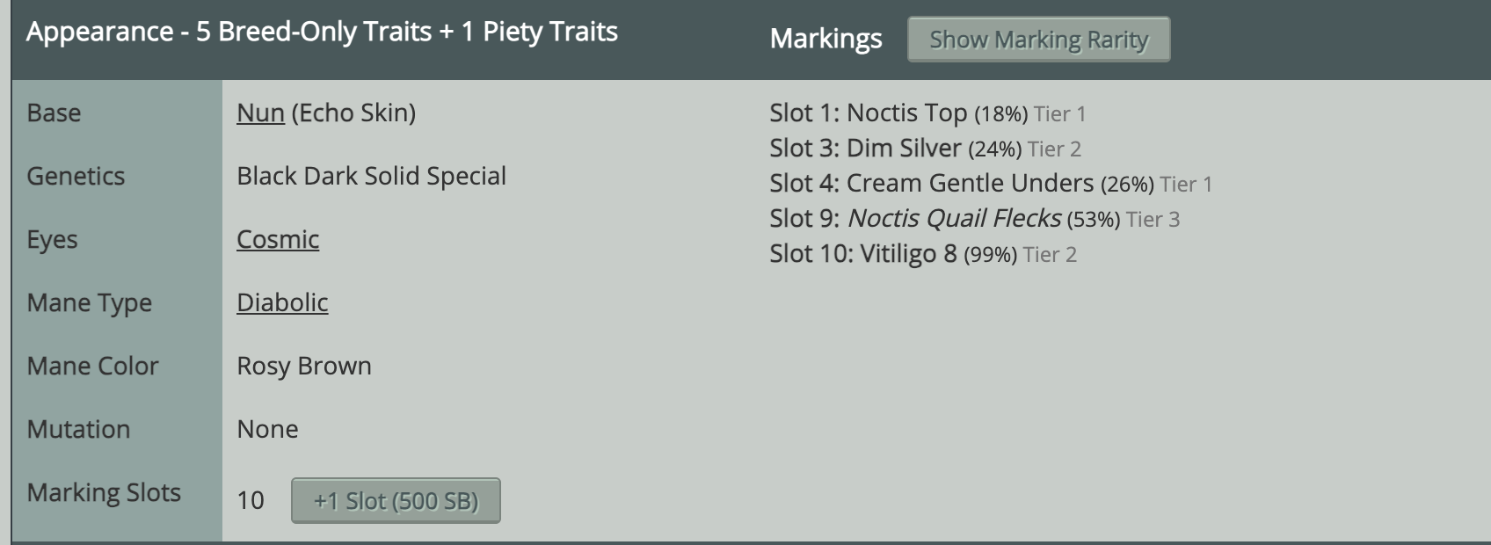Click the Markings heading
This screenshot has width=1491, height=545.
[826, 39]
